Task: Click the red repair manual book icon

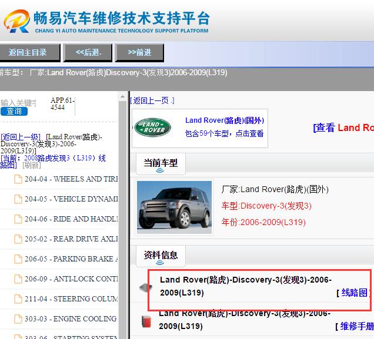Action: [146, 321]
